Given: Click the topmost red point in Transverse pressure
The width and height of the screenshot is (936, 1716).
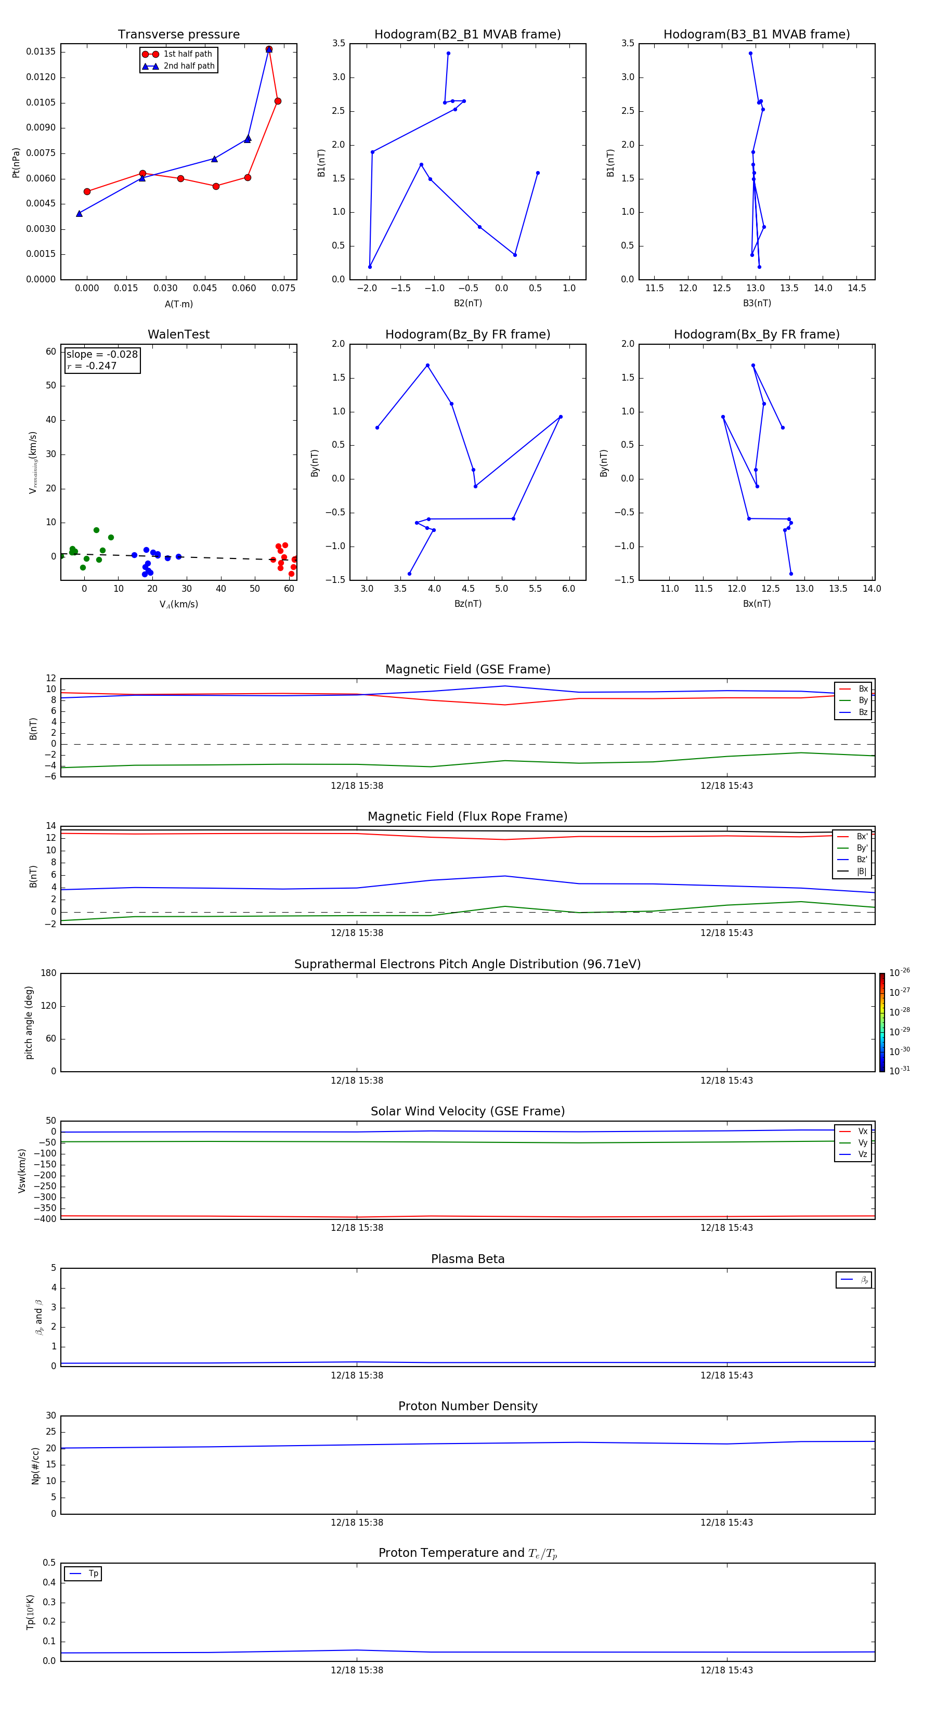Looking at the screenshot, I should click(x=269, y=49).
